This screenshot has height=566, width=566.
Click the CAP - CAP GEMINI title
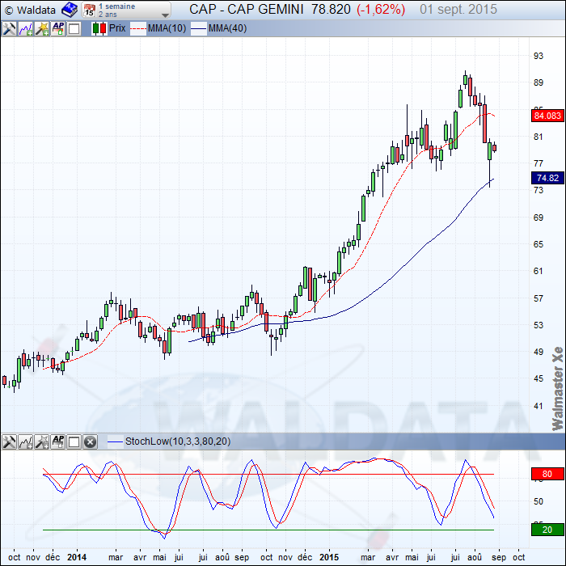pos(246,10)
